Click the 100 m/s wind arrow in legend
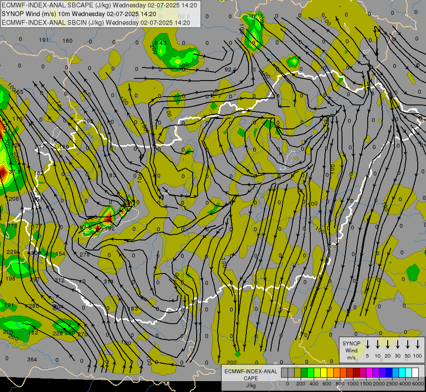 pyautogui.click(x=418, y=345)
